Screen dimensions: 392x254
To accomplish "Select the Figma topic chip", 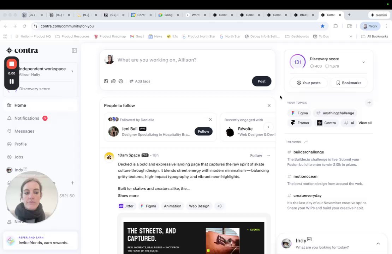I will click(299, 113).
